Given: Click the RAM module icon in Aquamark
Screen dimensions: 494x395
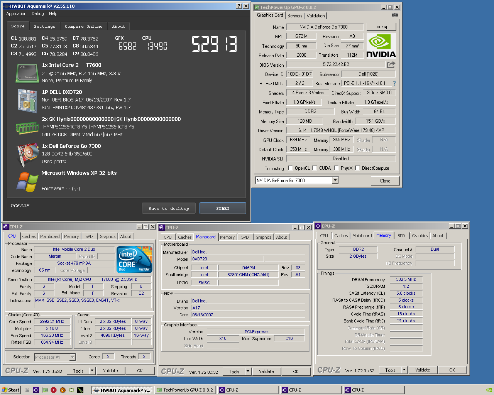Looking at the screenshot, I should [x=27, y=127].
